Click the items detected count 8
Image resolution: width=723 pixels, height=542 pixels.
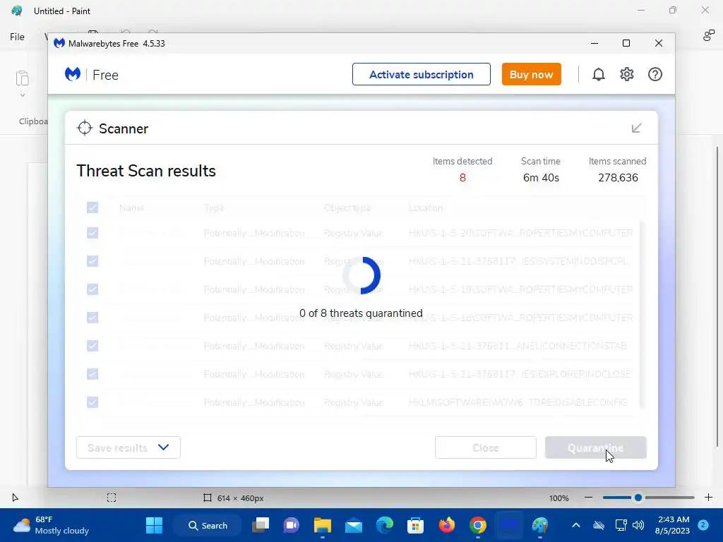pos(462,178)
